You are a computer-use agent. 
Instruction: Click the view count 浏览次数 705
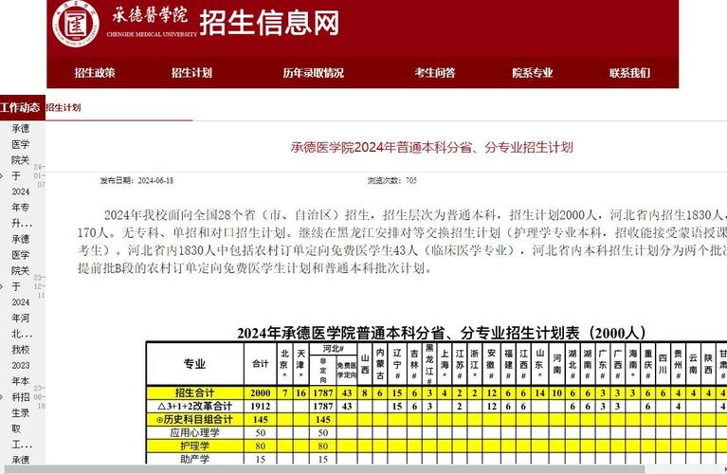pyautogui.click(x=392, y=180)
